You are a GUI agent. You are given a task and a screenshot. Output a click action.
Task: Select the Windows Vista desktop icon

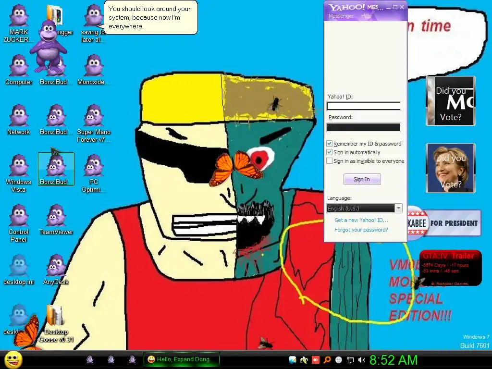coord(19,173)
